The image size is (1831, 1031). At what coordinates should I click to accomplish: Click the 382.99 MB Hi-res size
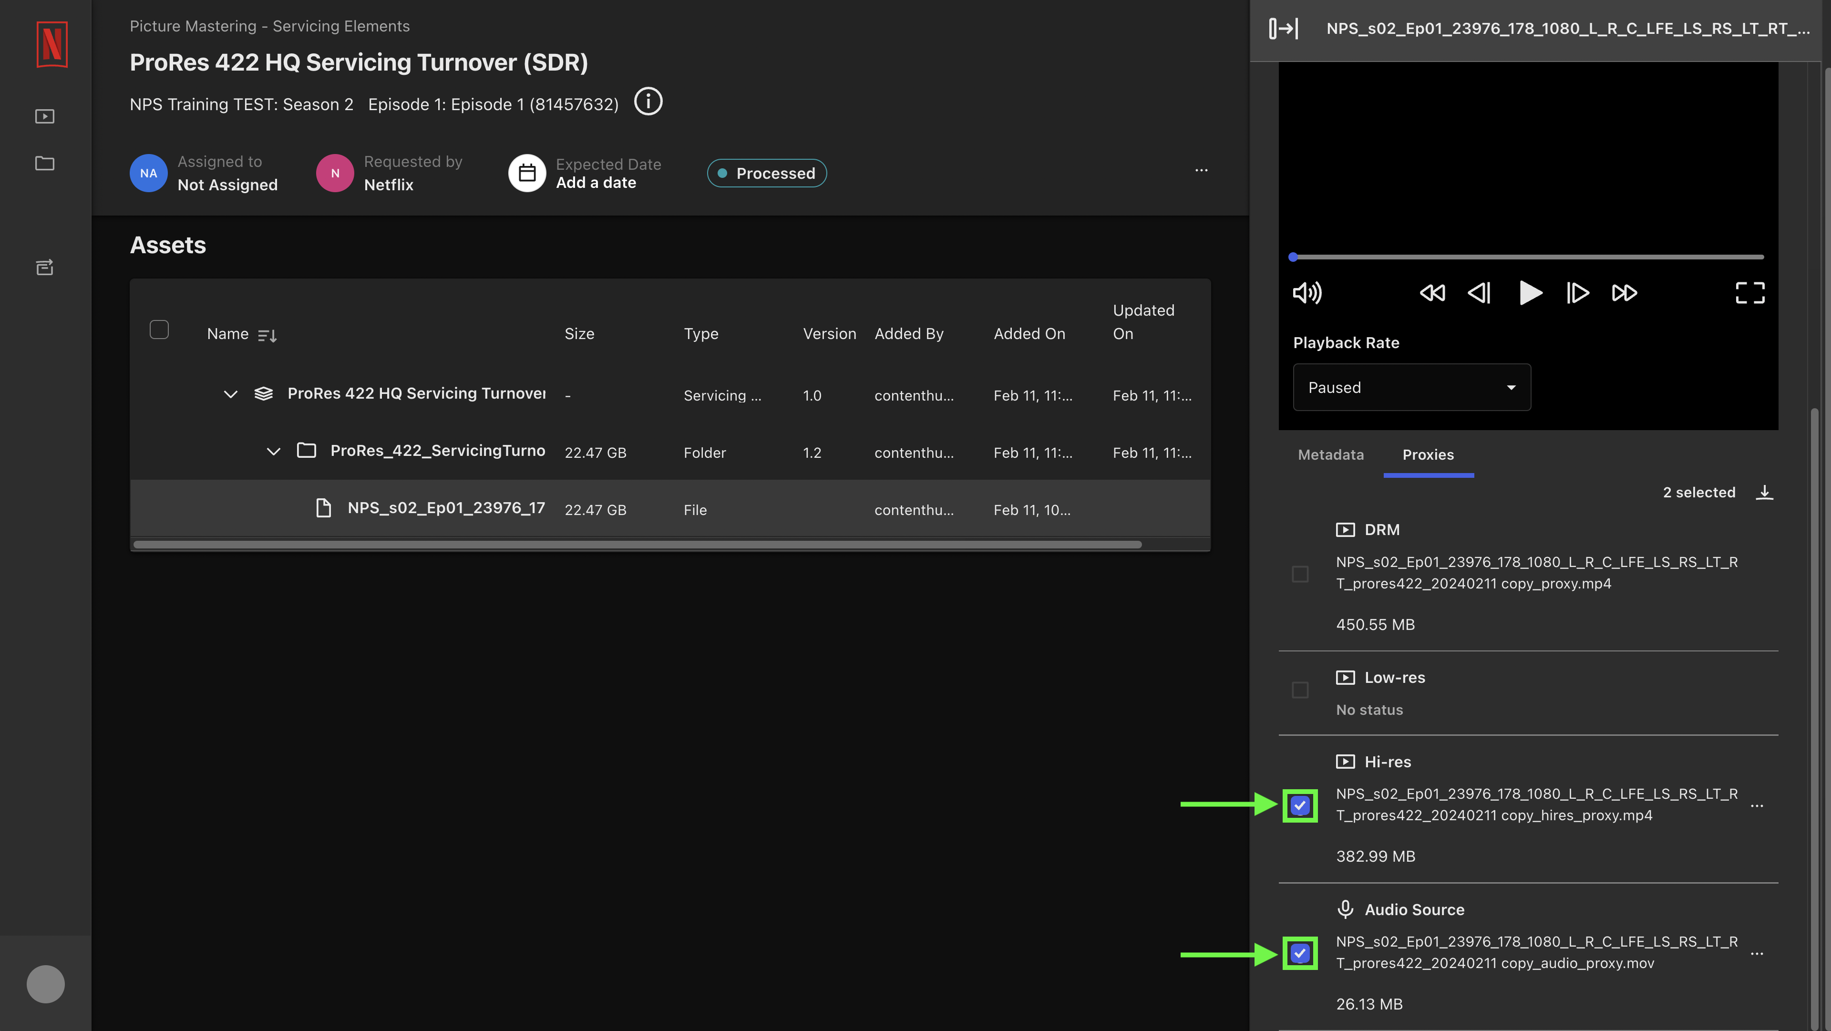1375,856
